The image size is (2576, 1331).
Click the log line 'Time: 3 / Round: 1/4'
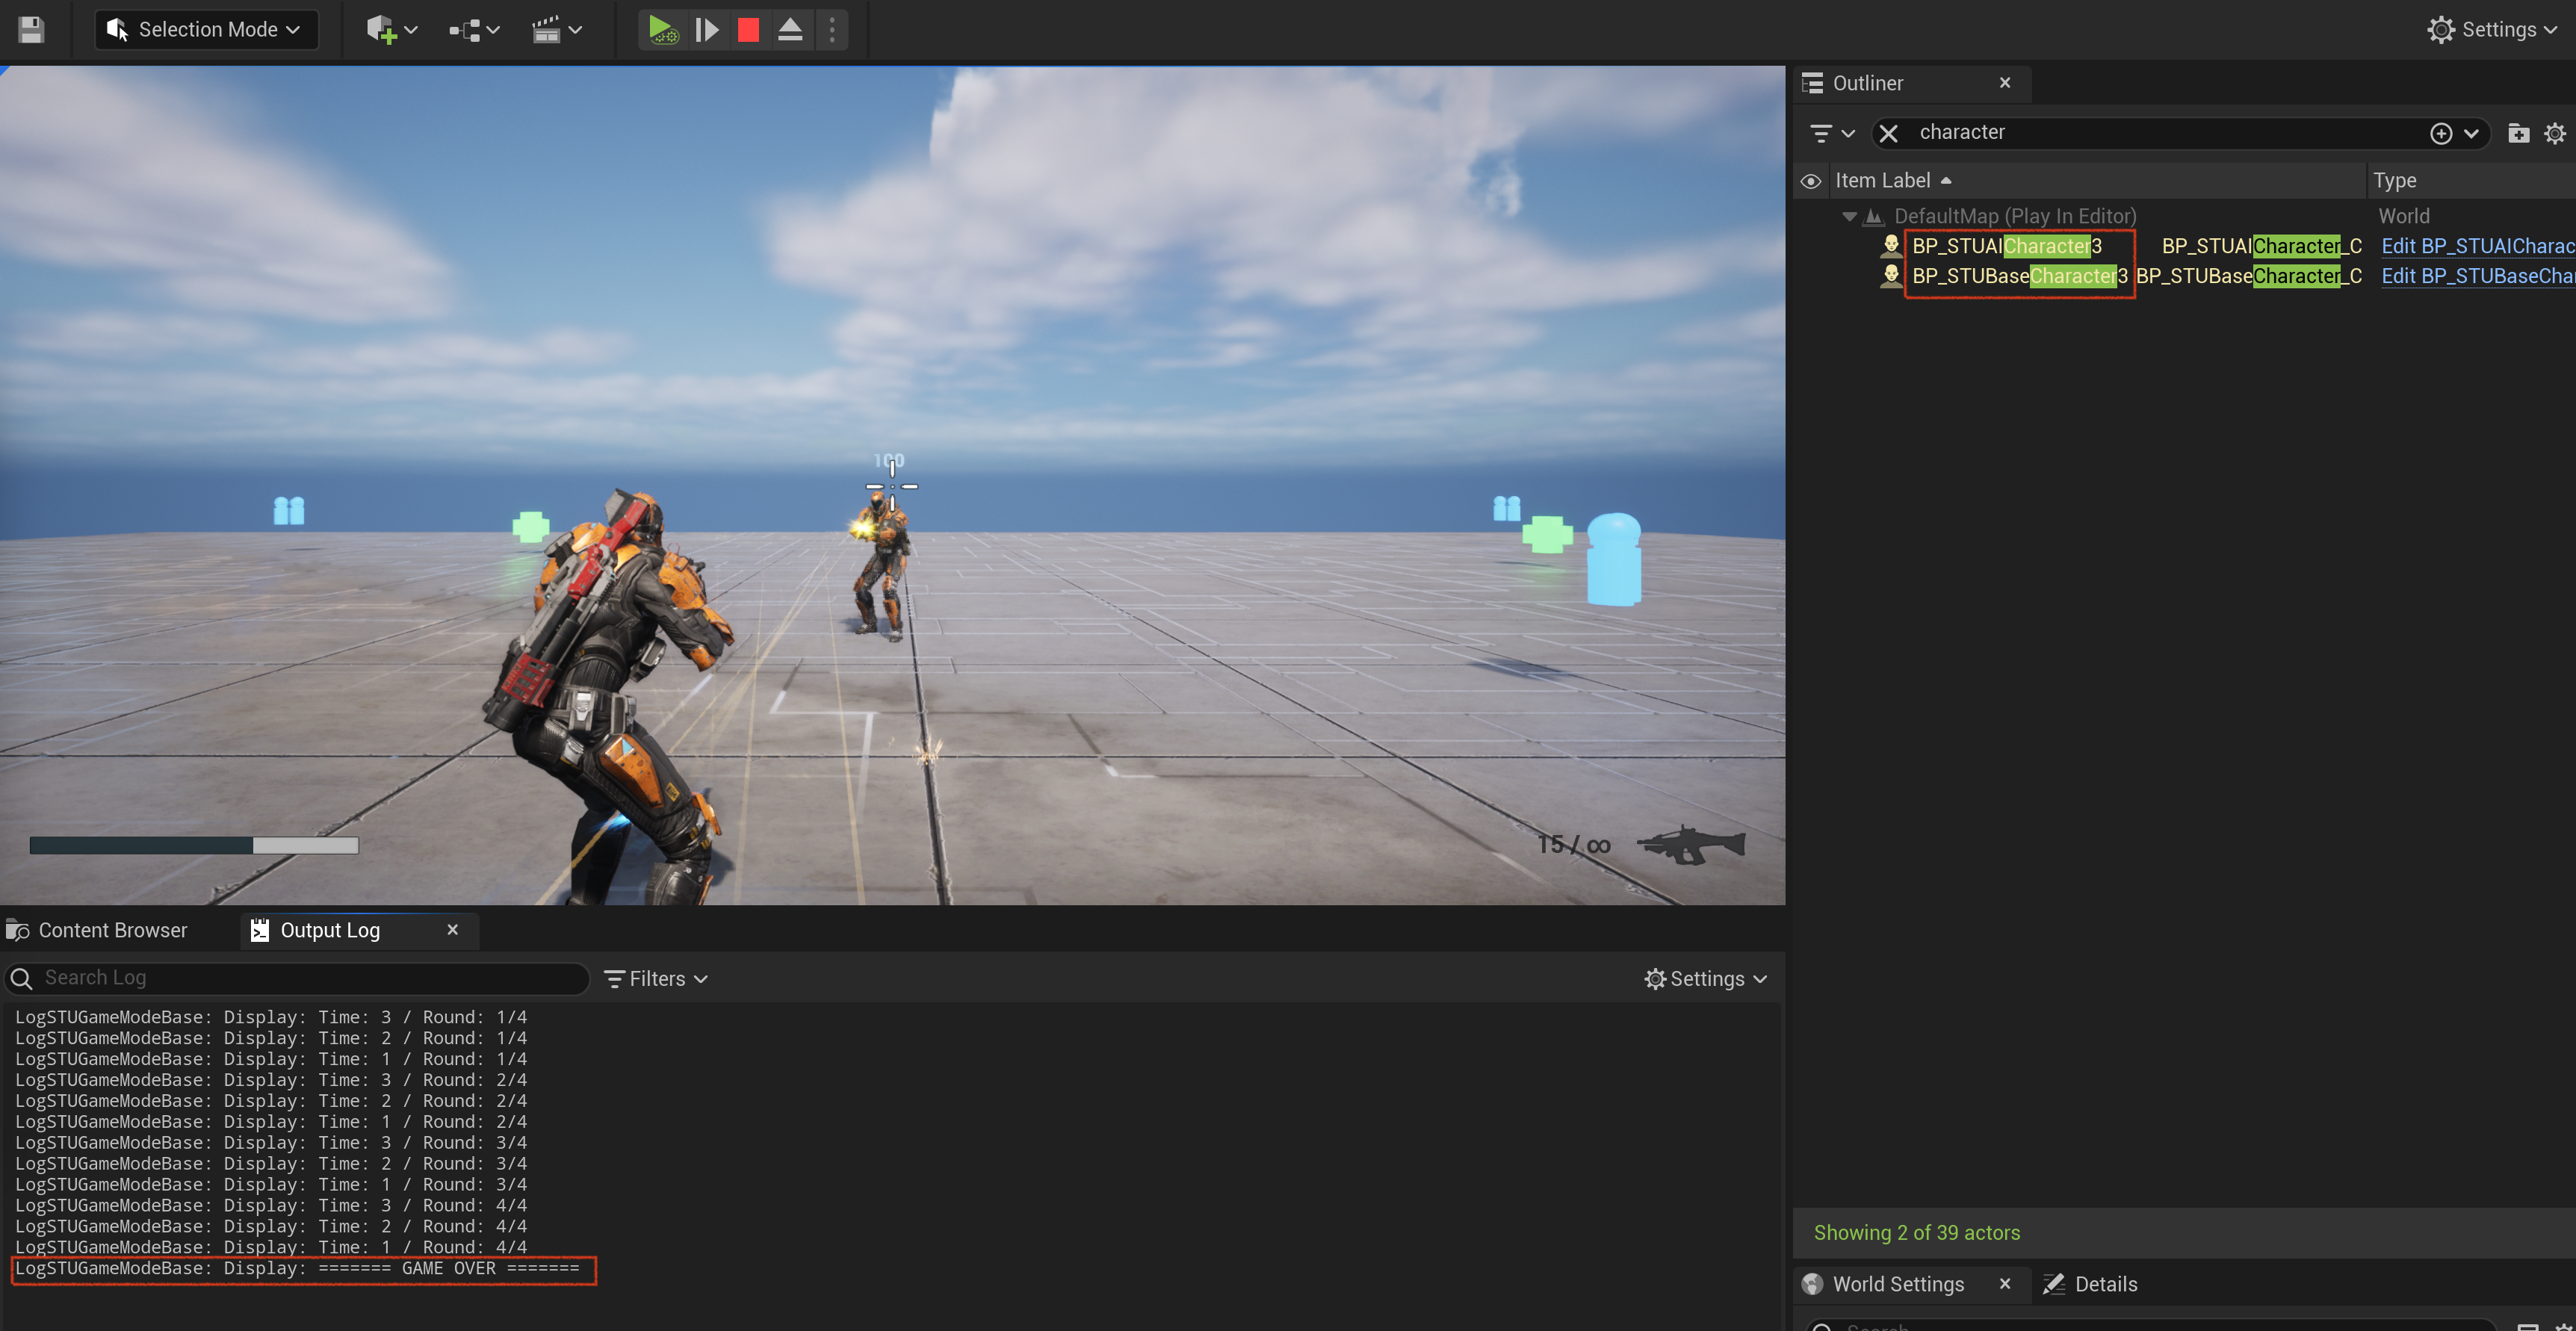click(271, 1018)
